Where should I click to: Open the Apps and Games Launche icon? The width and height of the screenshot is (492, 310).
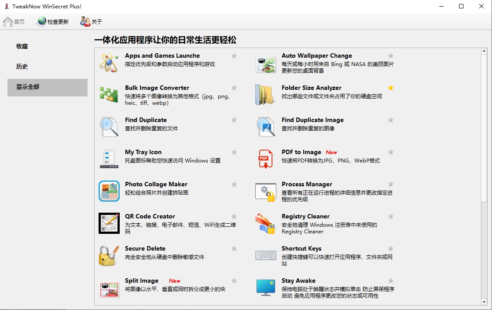coord(109,63)
